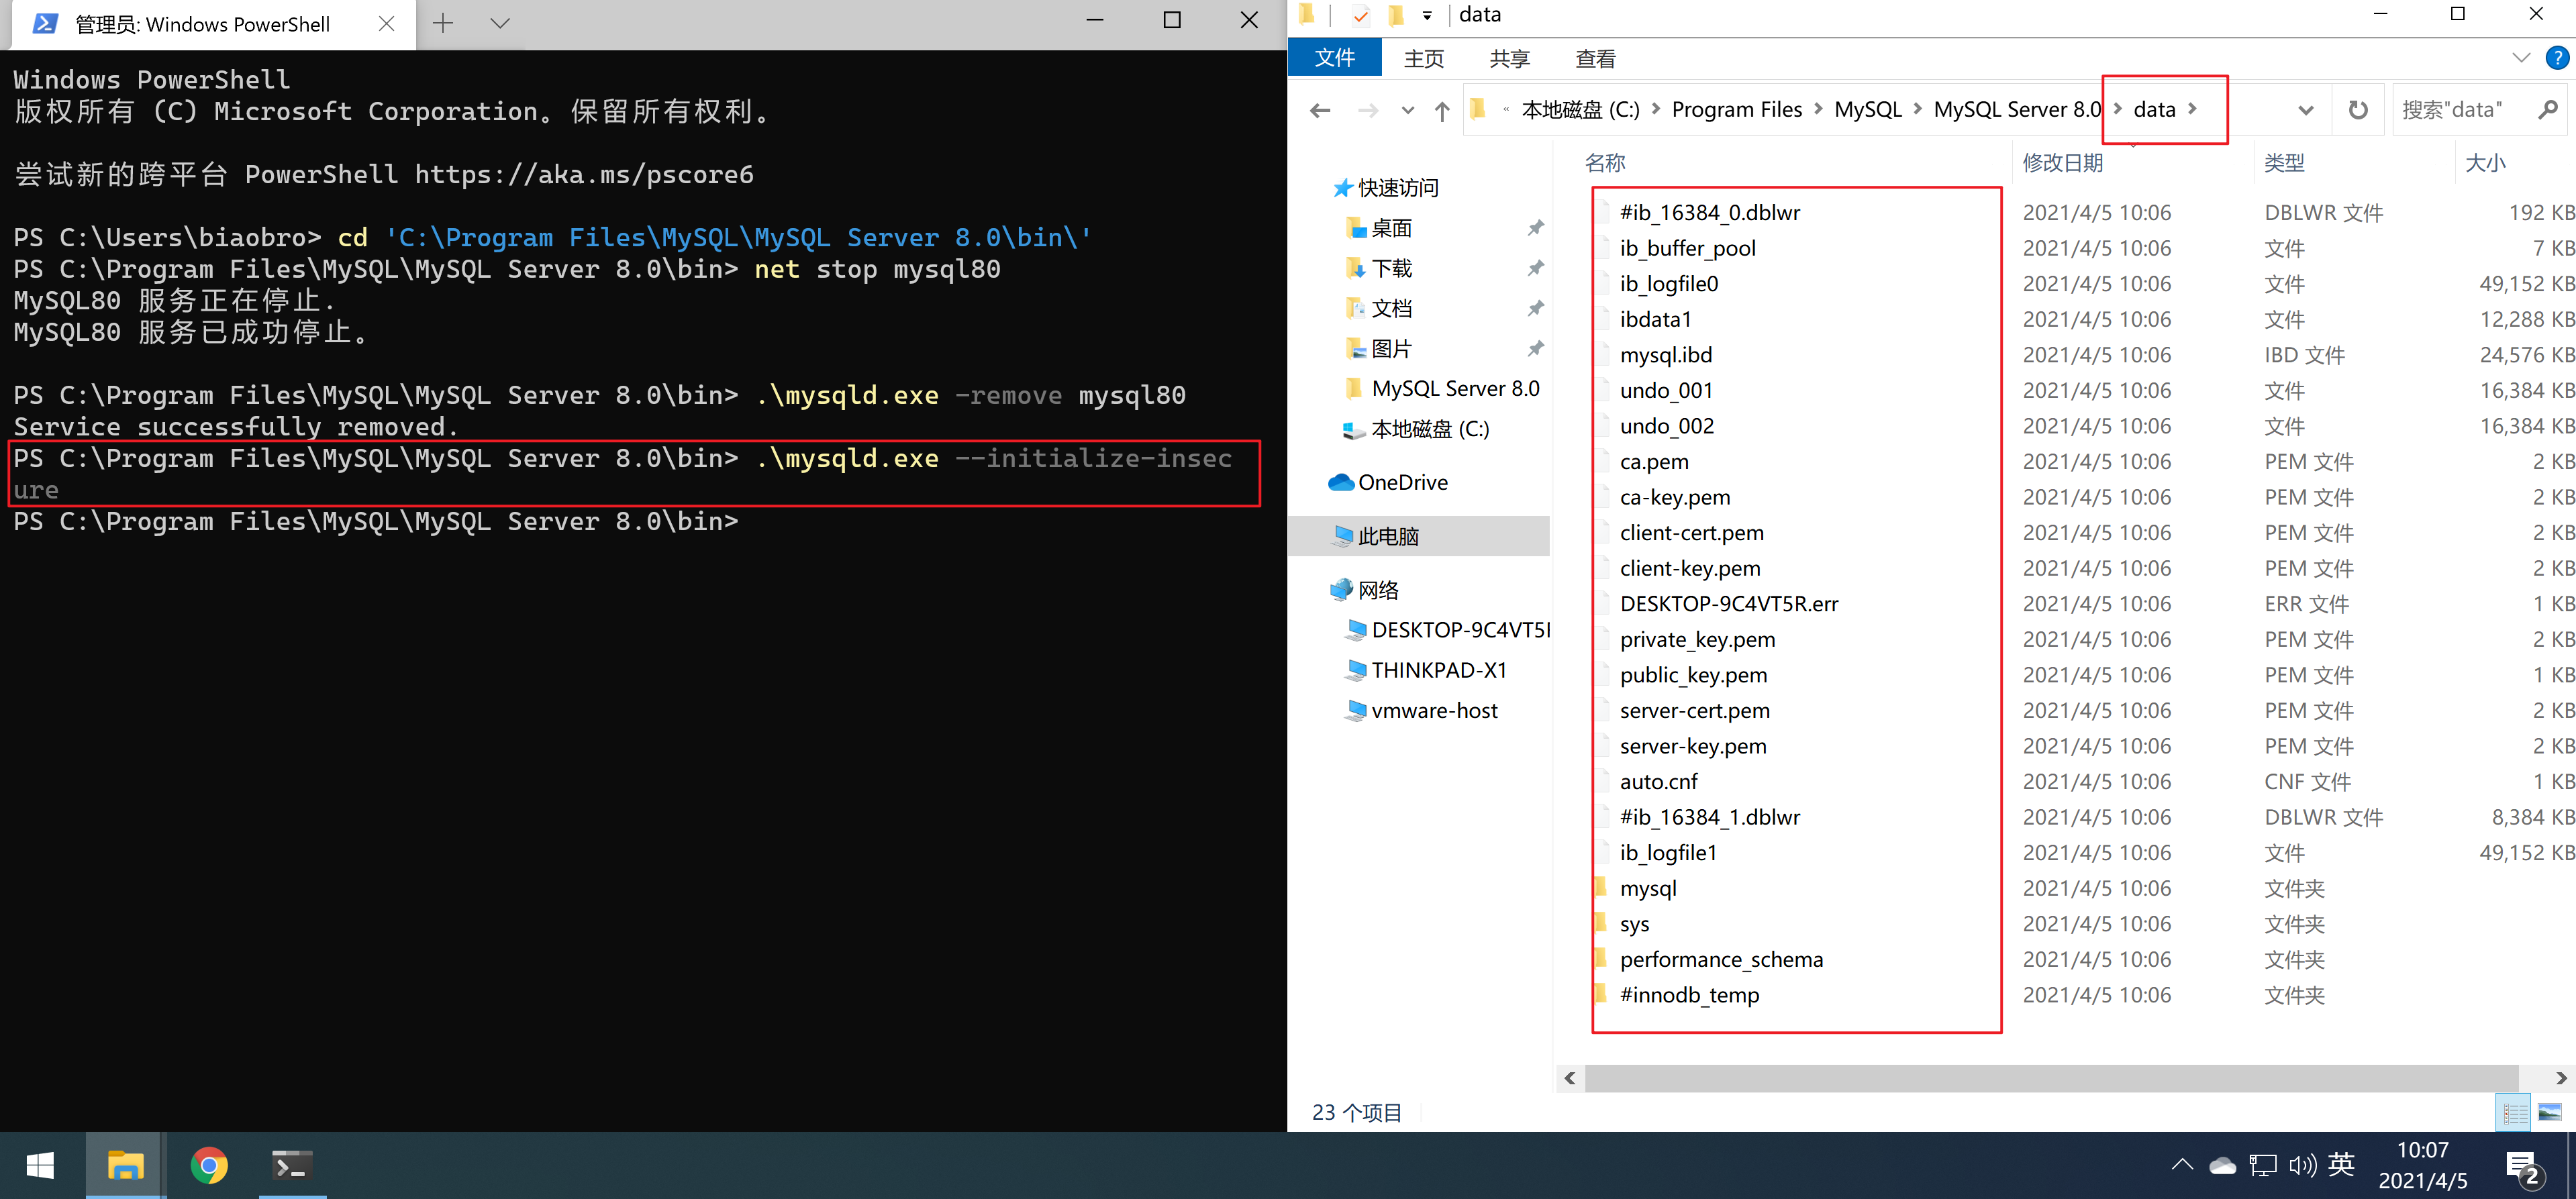Click the volume speaker tray icon
The width and height of the screenshot is (2576, 1199).
[x=2302, y=1165]
